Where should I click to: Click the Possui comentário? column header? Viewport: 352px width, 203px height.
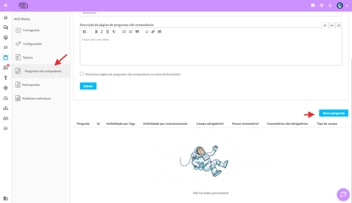tap(246, 124)
